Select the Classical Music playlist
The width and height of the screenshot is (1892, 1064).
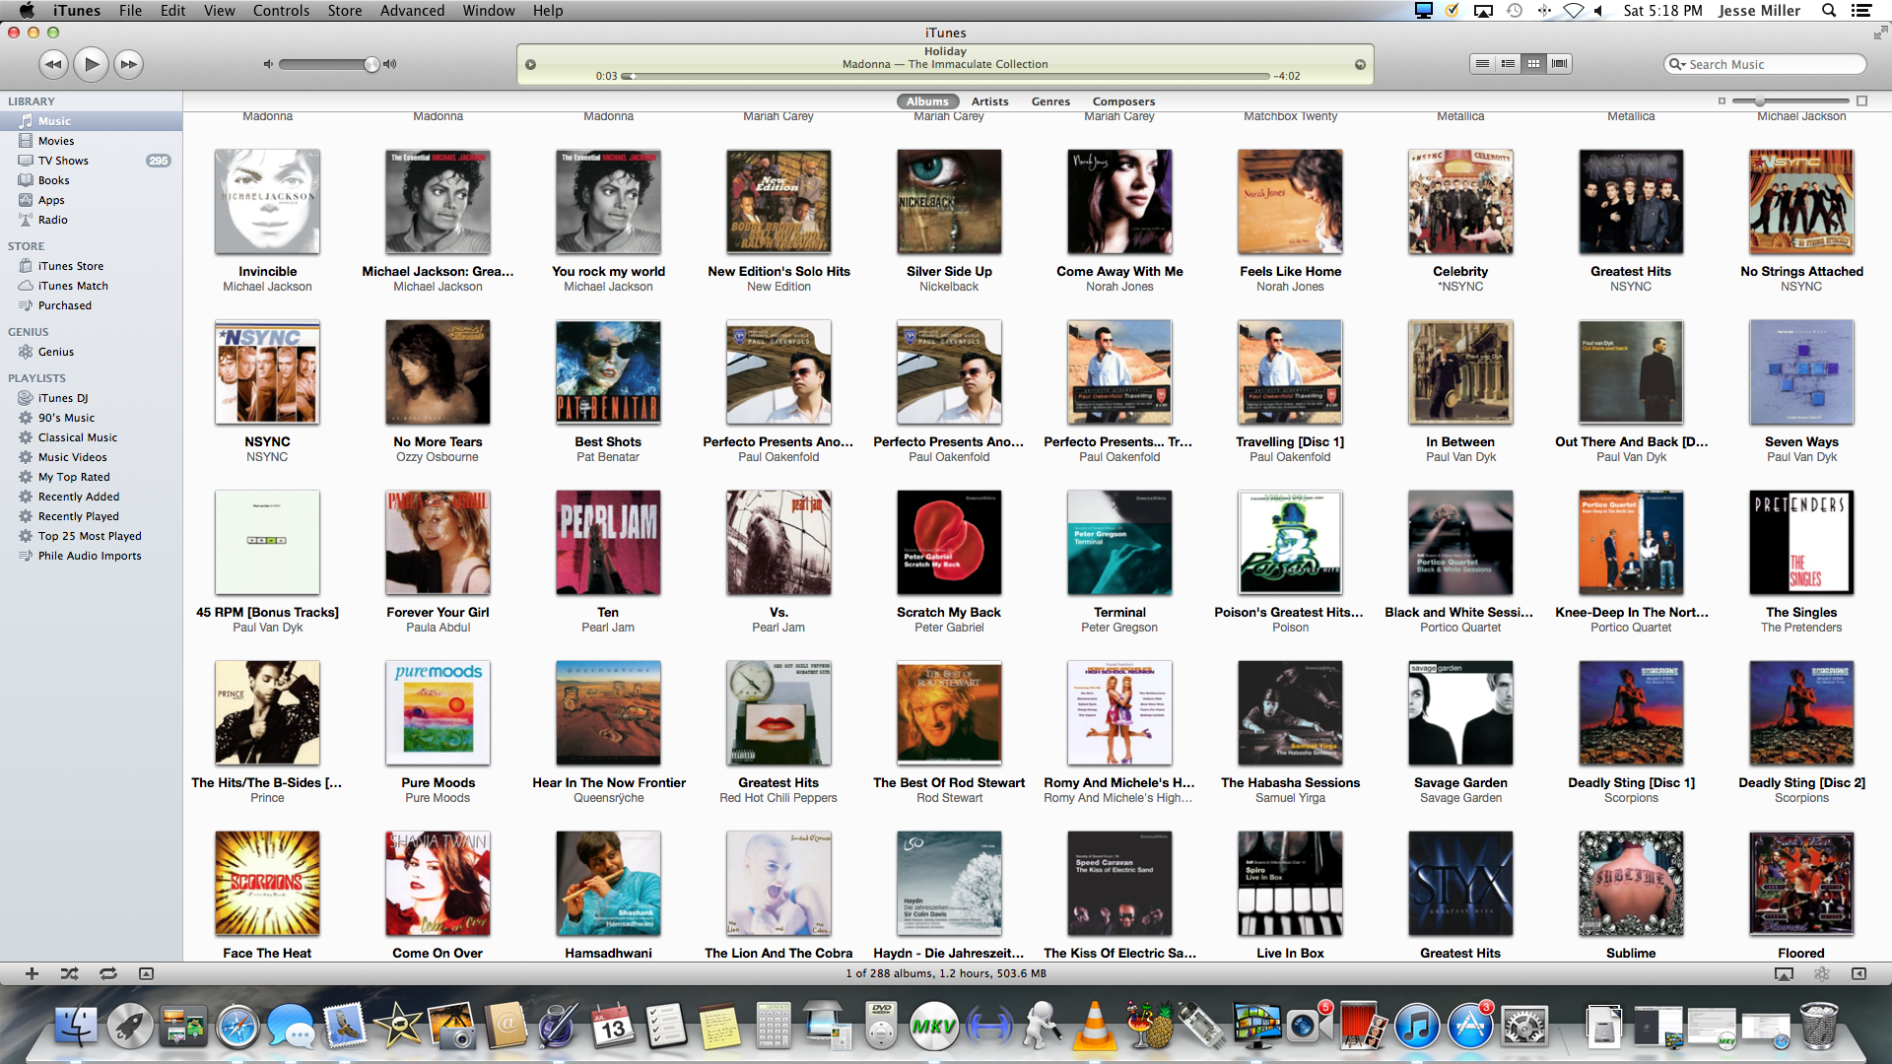coord(91,437)
